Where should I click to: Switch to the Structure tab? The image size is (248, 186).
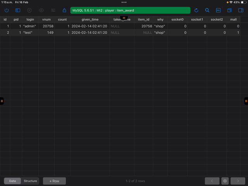pyautogui.click(x=30, y=181)
